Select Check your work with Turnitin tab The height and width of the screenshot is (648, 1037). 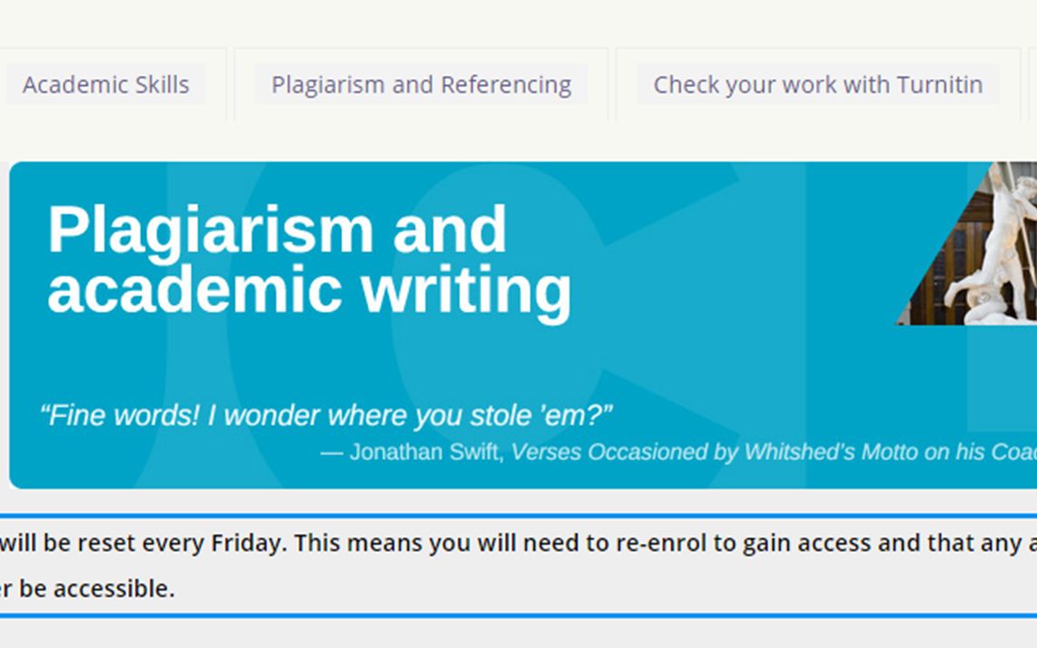pyautogui.click(x=818, y=84)
